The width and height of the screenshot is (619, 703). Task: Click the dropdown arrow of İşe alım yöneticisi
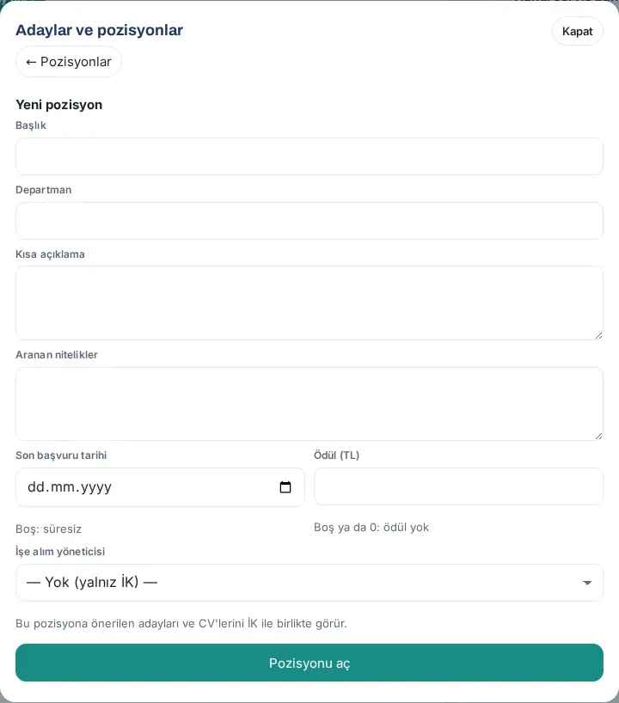coord(586,583)
